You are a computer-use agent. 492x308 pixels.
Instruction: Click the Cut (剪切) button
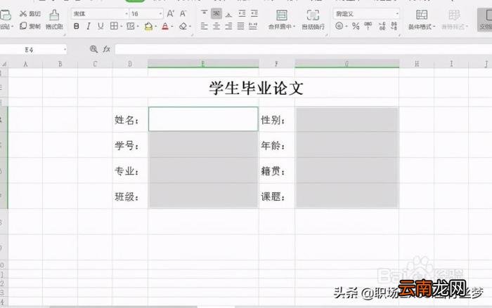tap(30, 14)
